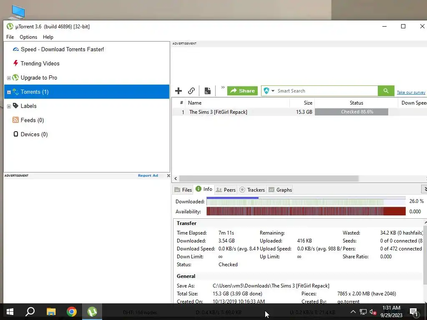Screen dimensions: 427x320
Task: Sort by the Name column header
Action: coord(237,103)
